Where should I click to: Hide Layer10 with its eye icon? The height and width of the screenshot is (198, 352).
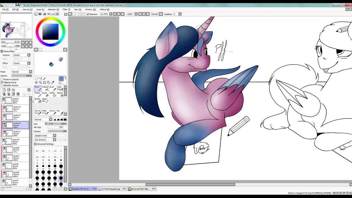pos(4,140)
